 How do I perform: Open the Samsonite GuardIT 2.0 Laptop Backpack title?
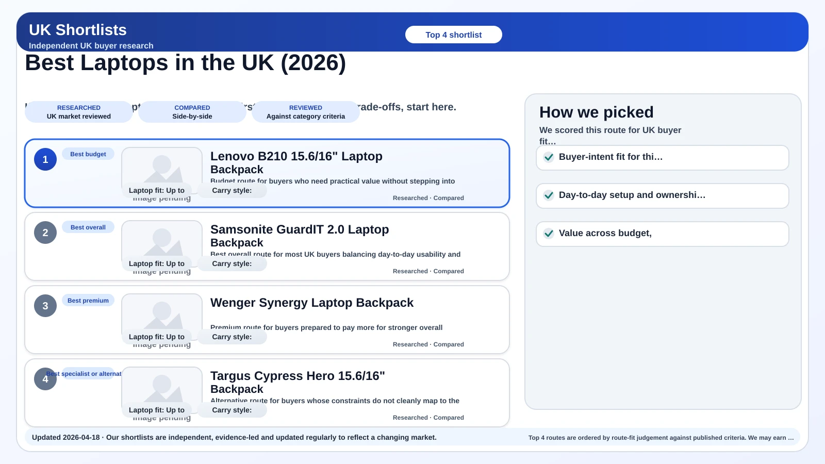point(300,236)
